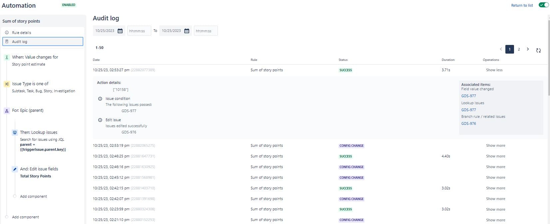Click the Date column header
550x224 pixels.
coord(96,60)
